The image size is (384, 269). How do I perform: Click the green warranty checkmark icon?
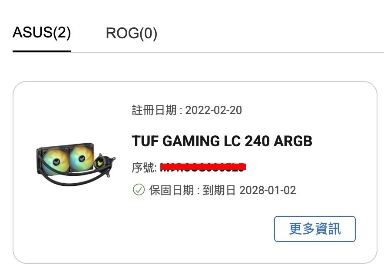pyautogui.click(x=139, y=190)
